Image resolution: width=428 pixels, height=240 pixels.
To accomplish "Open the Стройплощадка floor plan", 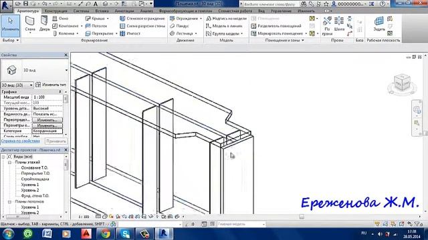I will (35, 179).
